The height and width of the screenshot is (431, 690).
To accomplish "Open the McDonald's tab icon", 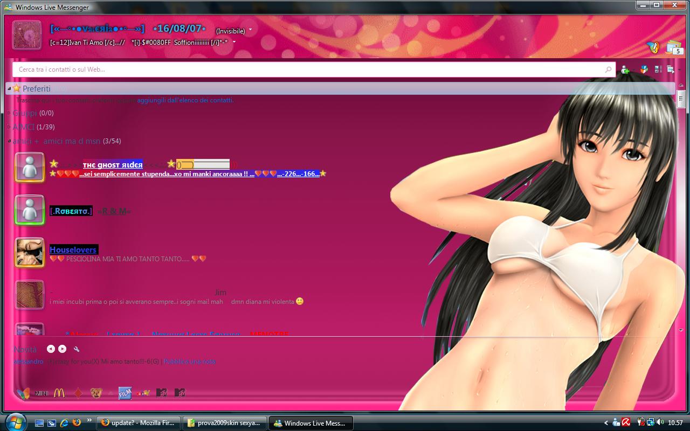I will 59,393.
